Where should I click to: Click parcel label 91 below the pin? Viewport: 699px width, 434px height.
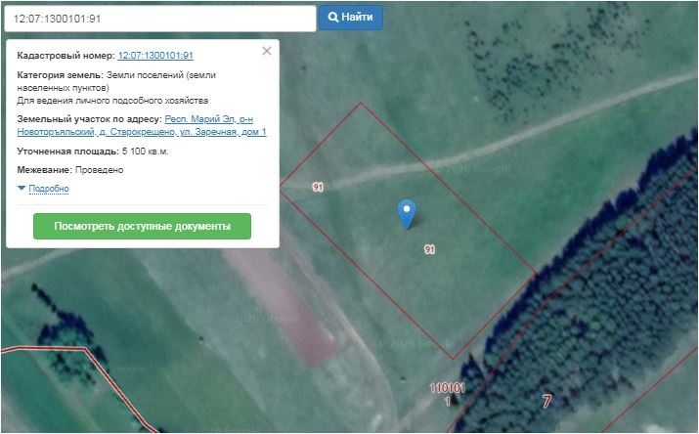click(429, 250)
